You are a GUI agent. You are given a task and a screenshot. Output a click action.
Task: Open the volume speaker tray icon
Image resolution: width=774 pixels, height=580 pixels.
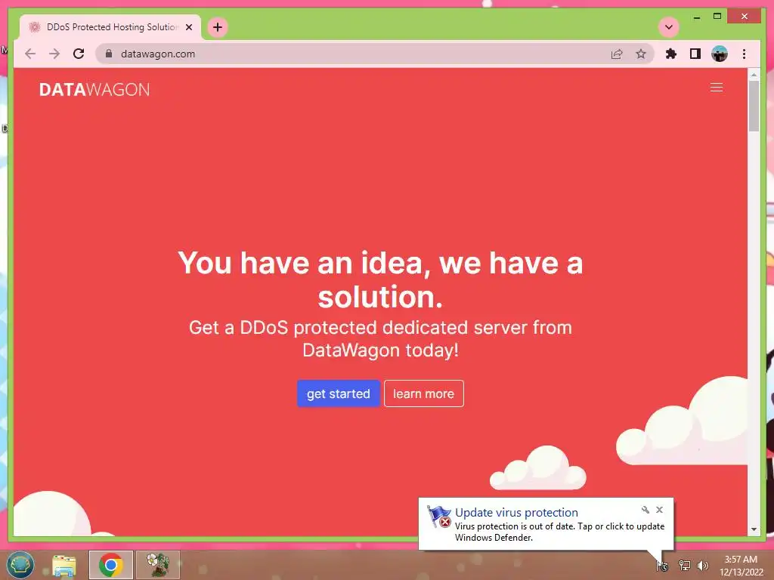coord(703,566)
